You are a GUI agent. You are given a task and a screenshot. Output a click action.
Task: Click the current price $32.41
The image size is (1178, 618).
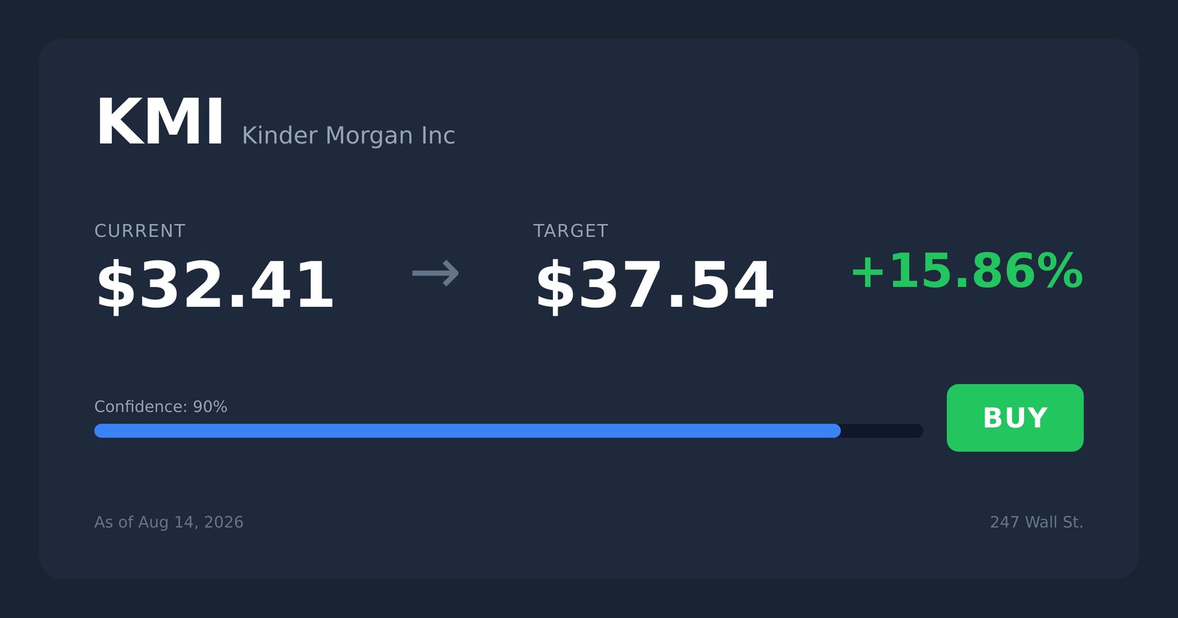[215, 285]
